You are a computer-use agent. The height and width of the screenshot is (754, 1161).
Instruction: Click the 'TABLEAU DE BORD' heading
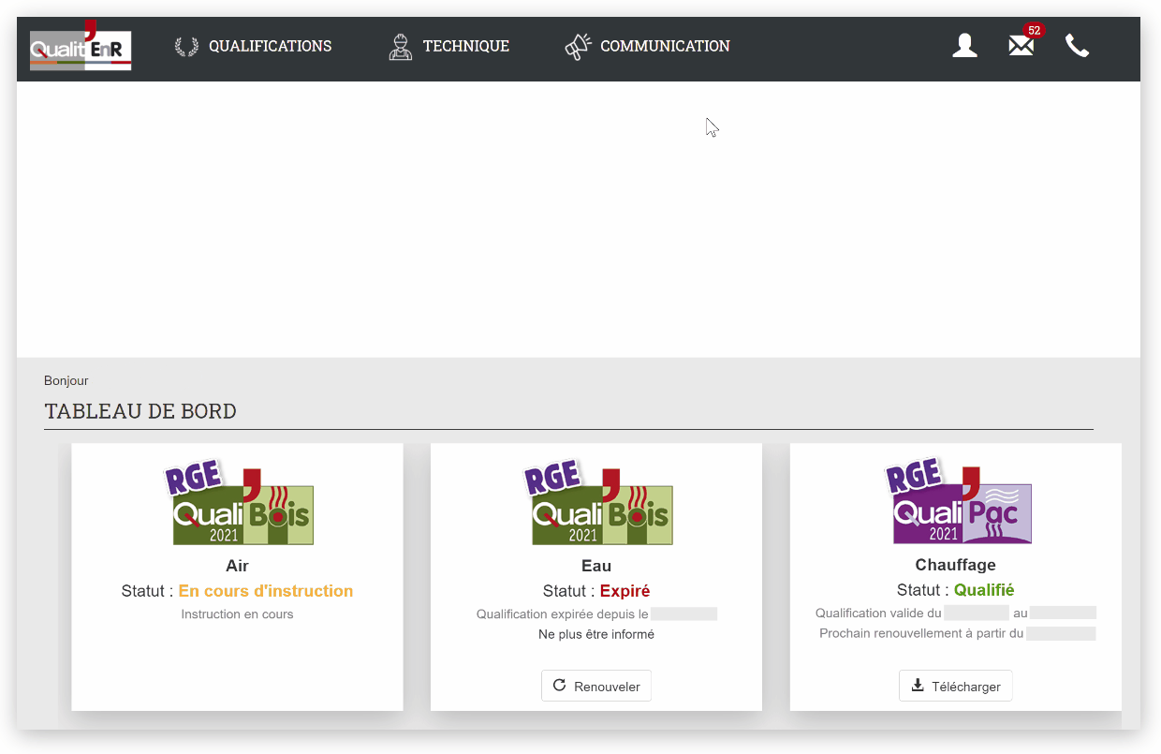tap(140, 411)
